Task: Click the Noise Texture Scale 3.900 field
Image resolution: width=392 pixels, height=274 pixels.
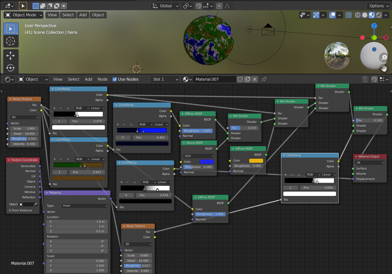Action: pos(24,129)
